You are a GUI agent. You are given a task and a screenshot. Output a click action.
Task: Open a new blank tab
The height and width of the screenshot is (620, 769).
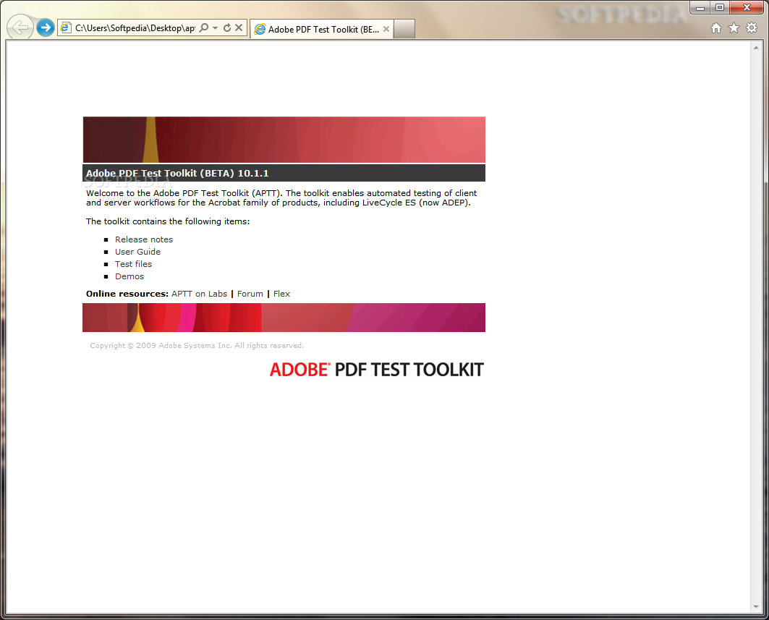click(404, 29)
